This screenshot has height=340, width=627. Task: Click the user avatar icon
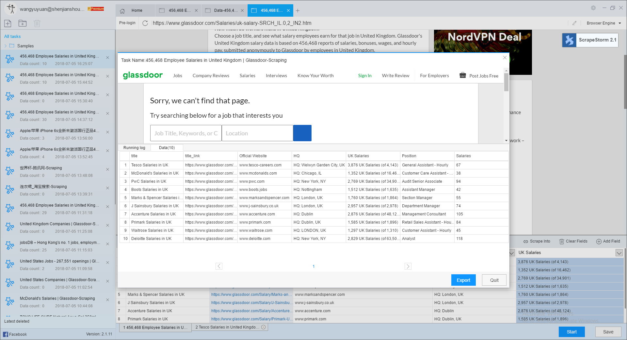tap(11, 9)
